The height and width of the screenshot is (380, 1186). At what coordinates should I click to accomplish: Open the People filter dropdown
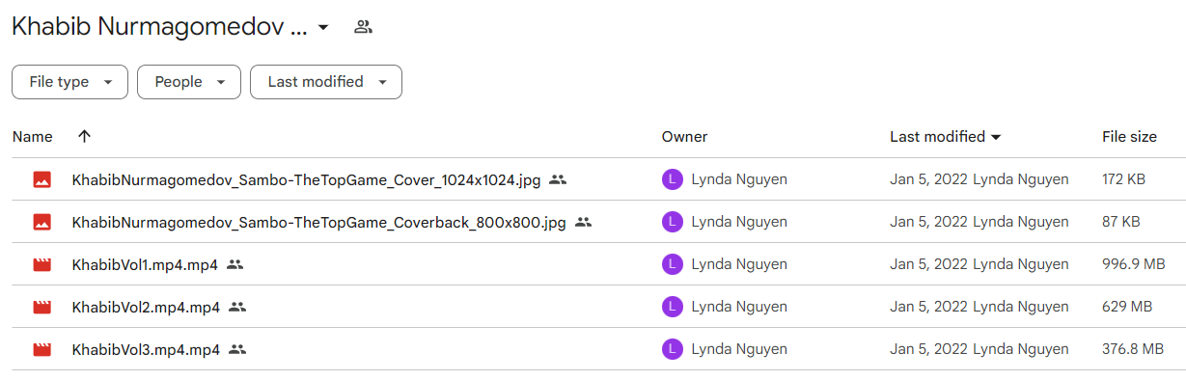188,82
